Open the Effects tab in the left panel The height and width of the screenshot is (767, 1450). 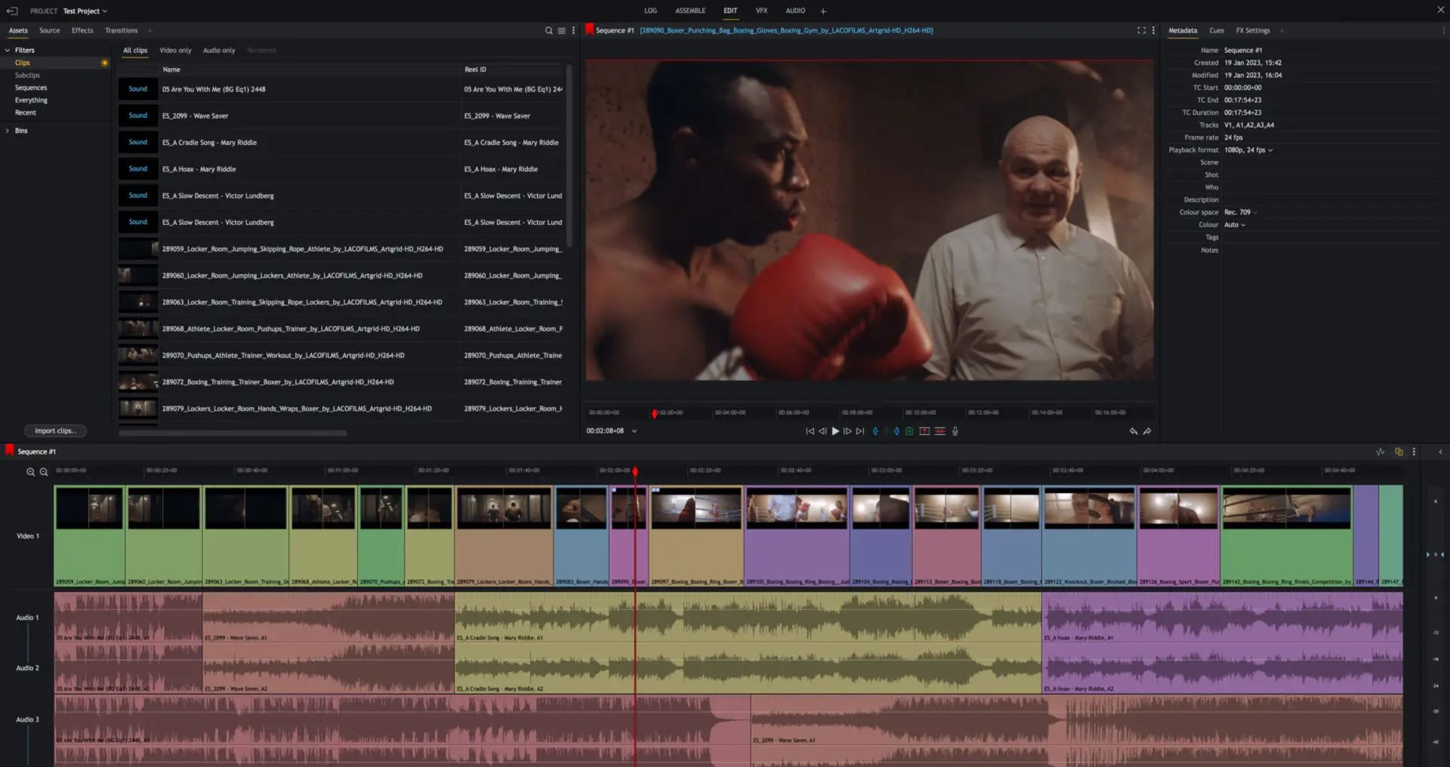82,31
